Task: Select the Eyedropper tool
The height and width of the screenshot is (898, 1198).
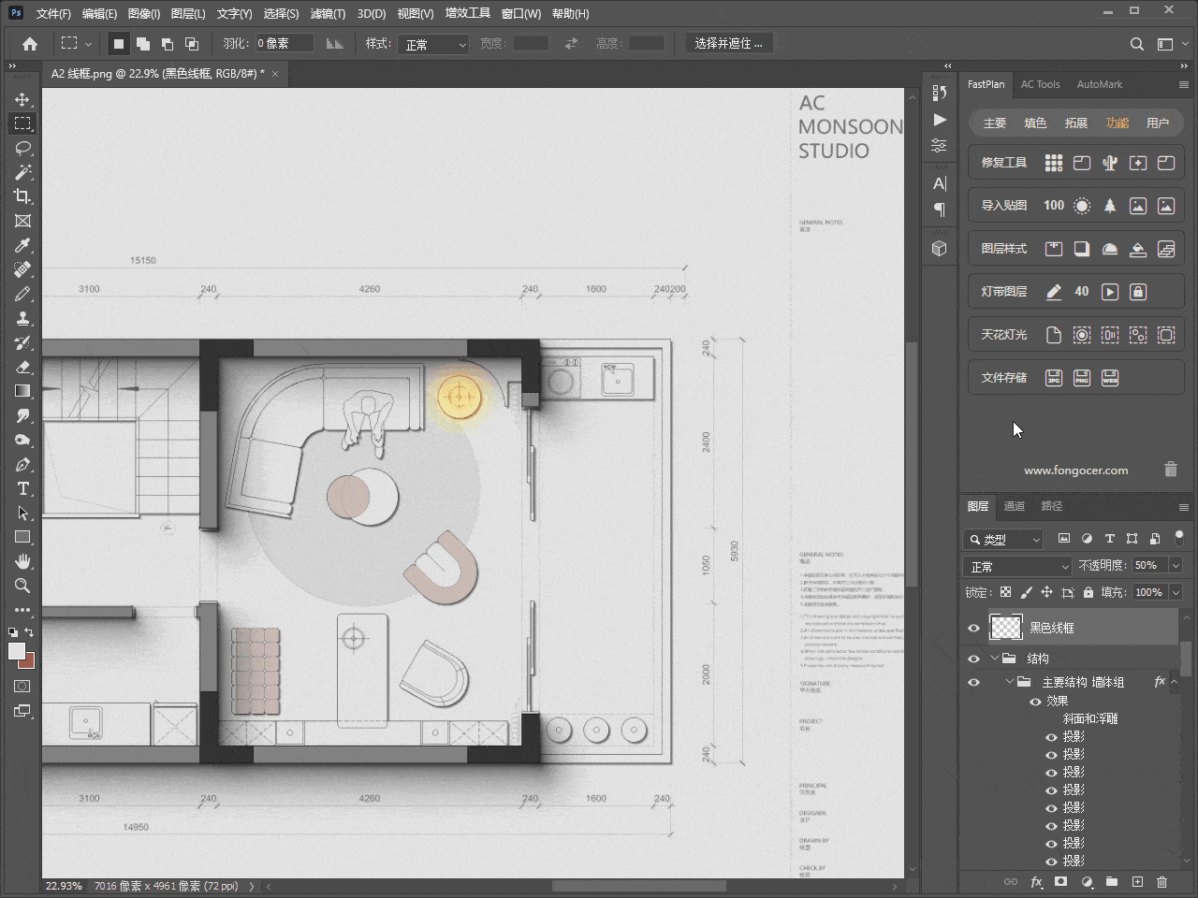Action: coord(22,245)
